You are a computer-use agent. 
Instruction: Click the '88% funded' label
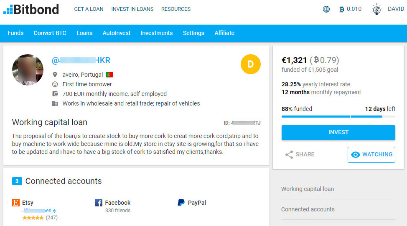(x=297, y=109)
